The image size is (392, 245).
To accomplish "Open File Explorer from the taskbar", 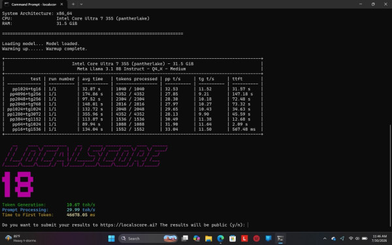I will pos(208,238).
